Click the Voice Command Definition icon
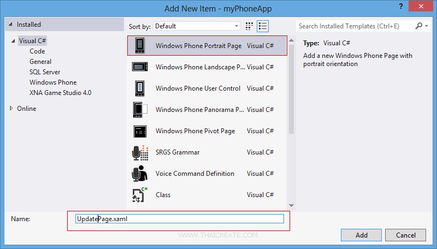The height and width of the screenshot is (249, 437). coord(140,174)
